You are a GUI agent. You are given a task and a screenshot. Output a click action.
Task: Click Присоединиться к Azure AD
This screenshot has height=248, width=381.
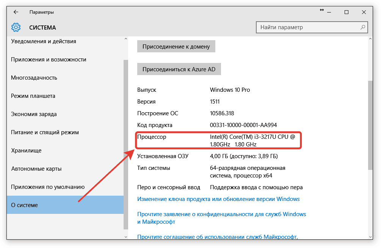click(179, 69)
